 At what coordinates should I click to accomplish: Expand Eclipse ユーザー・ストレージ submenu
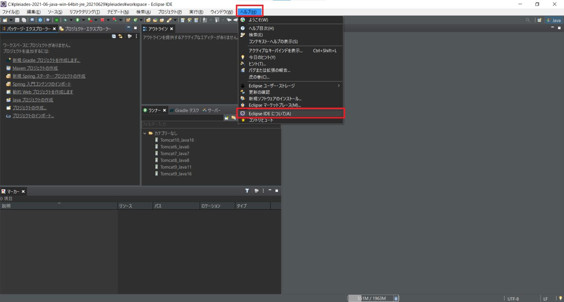339,86
